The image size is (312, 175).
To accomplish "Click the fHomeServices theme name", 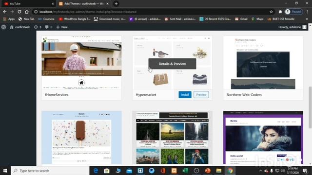I will (57, 95).
